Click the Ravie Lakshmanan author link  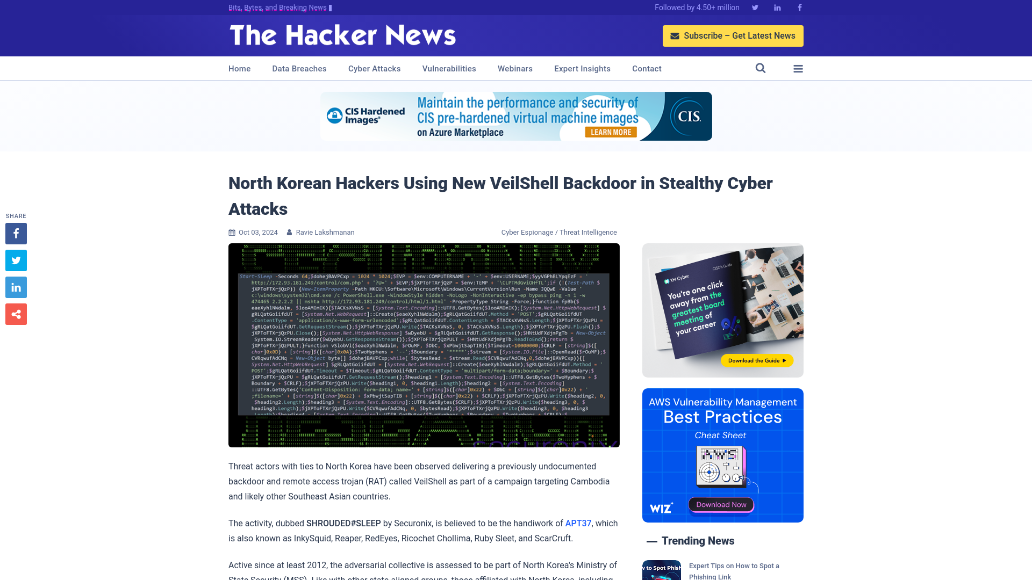pos(325,231)
